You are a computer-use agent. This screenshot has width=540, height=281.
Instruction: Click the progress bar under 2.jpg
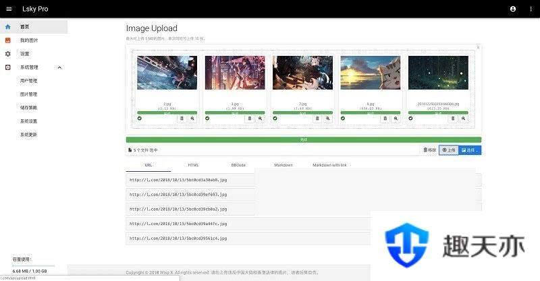167,113
